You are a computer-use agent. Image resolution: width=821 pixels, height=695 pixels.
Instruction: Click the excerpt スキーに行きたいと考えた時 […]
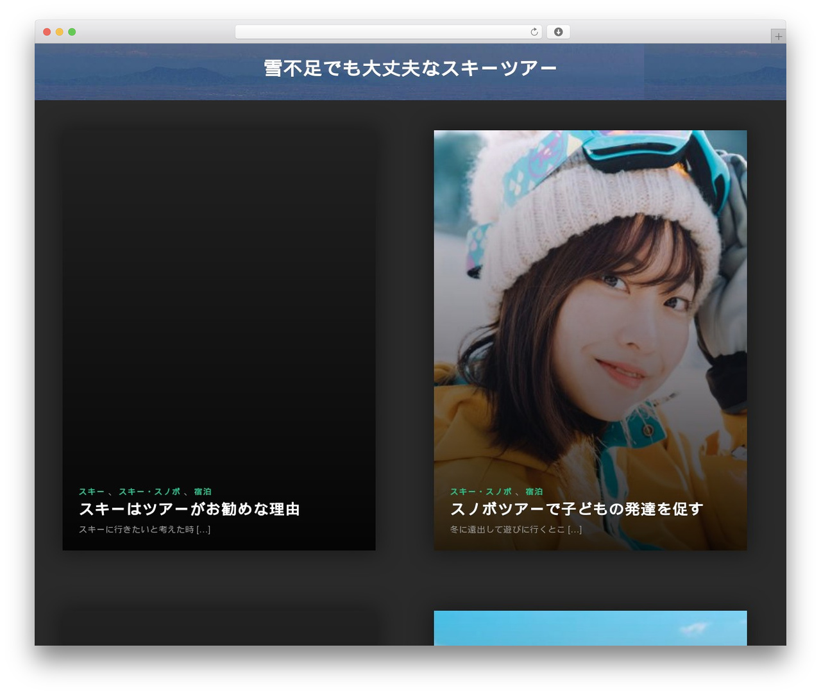(144, 530)
